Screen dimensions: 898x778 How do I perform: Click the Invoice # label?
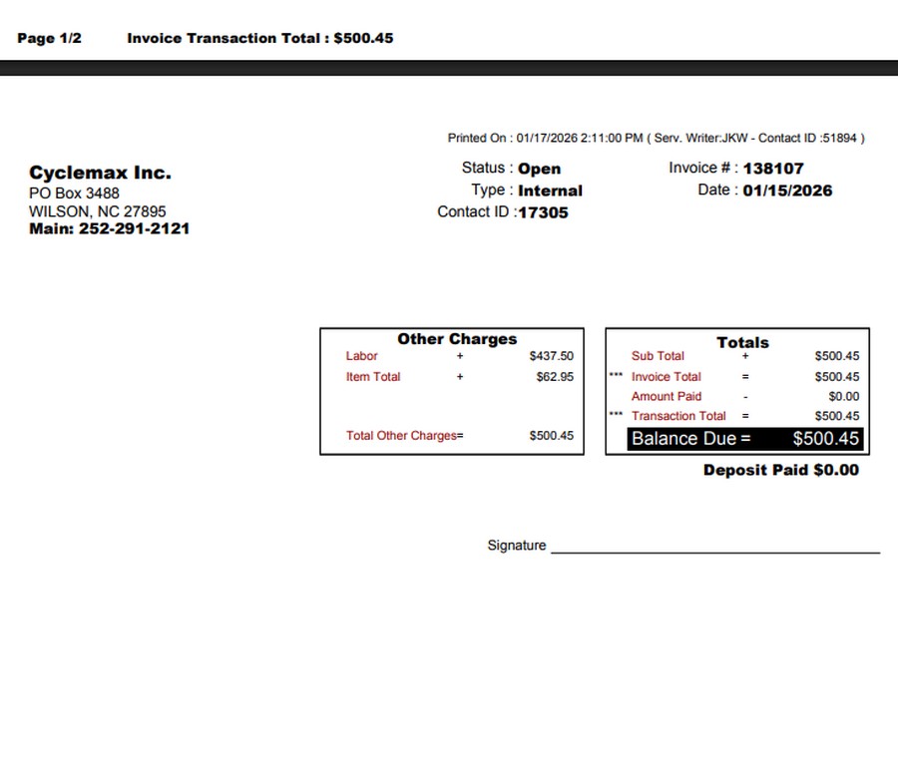point(703,168)
